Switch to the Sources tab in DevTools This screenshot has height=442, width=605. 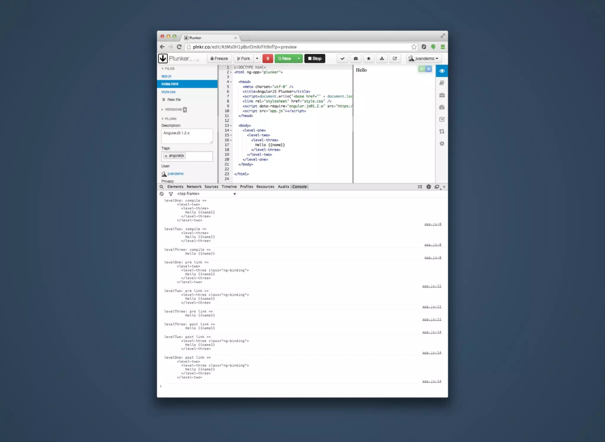[211, 187]
